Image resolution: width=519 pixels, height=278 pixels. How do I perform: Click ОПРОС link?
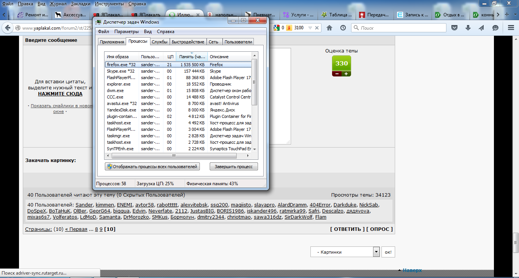pyautogui.click(x=380, y=229)
